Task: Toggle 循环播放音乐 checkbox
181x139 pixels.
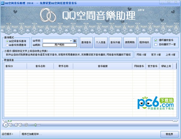Action: click(x=156, y=40)
